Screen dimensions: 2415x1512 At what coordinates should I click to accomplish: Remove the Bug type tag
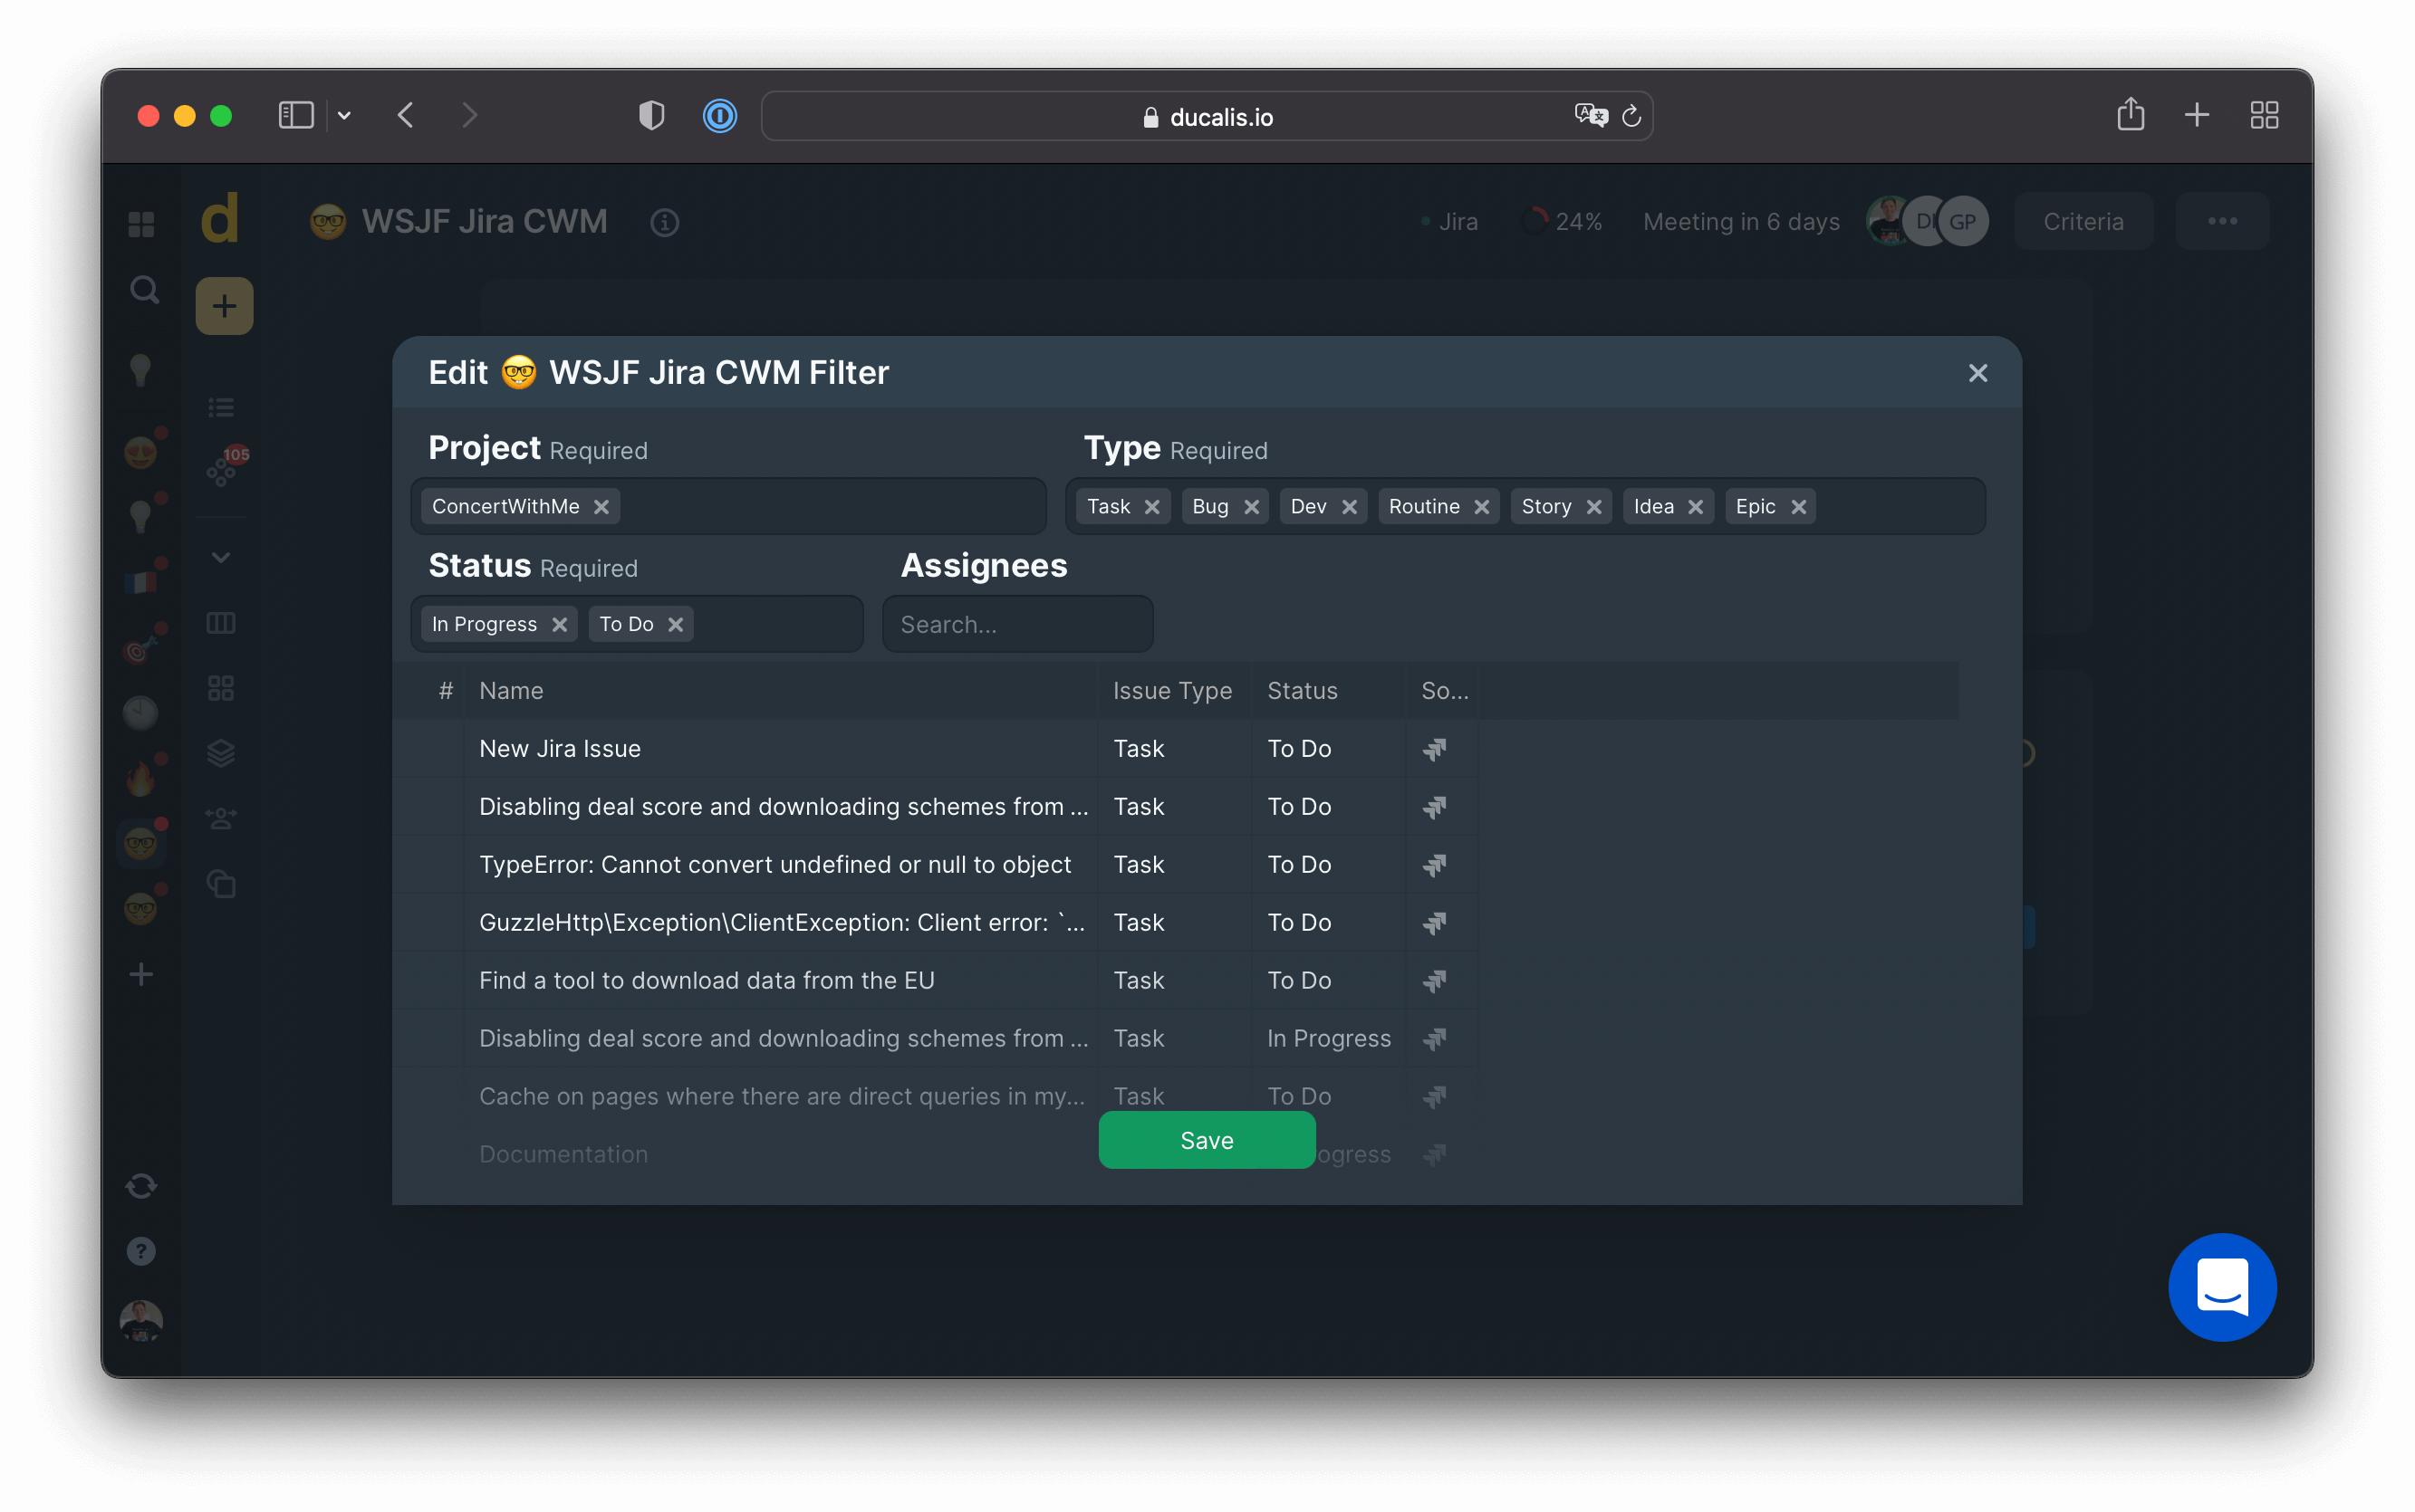click(x=1252, y=507)
